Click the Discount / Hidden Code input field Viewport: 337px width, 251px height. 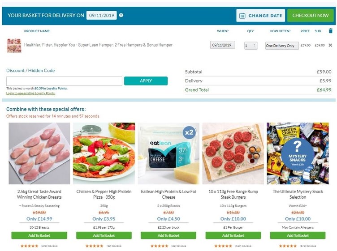(64, 81)
